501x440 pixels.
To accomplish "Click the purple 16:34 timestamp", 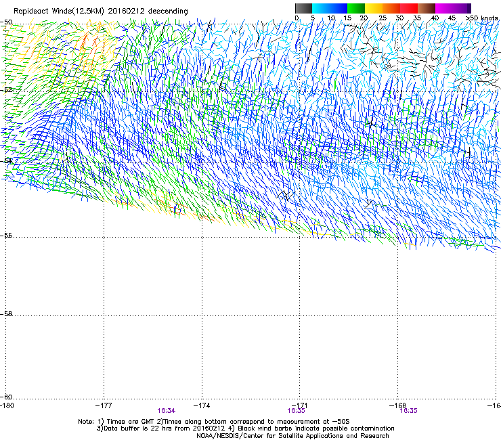I will click(x=167, y=411).
